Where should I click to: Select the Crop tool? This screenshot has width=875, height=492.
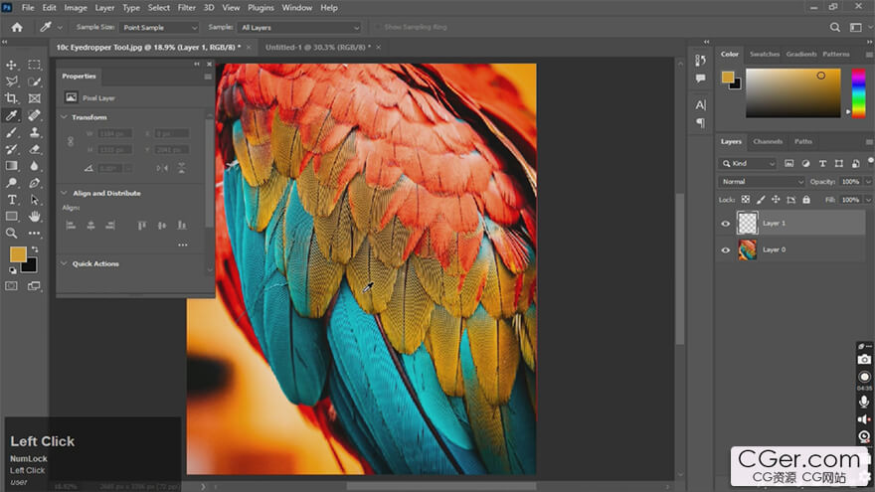(12, 98)
